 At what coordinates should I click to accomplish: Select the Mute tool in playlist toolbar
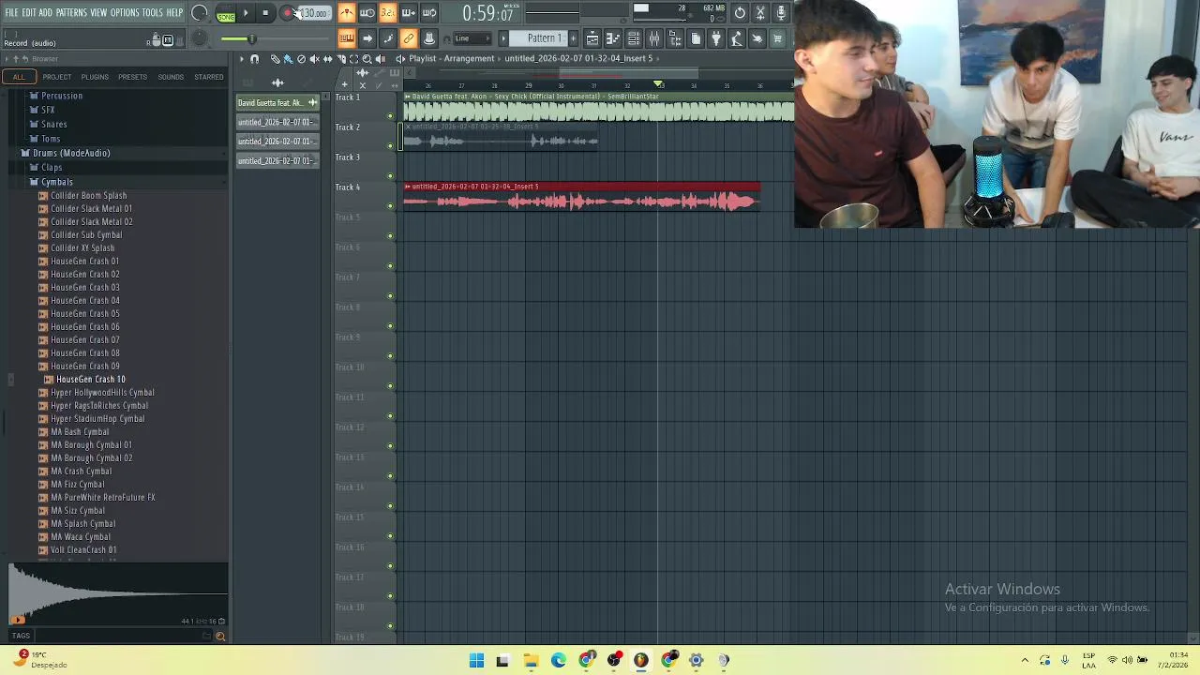pos(314,58)
